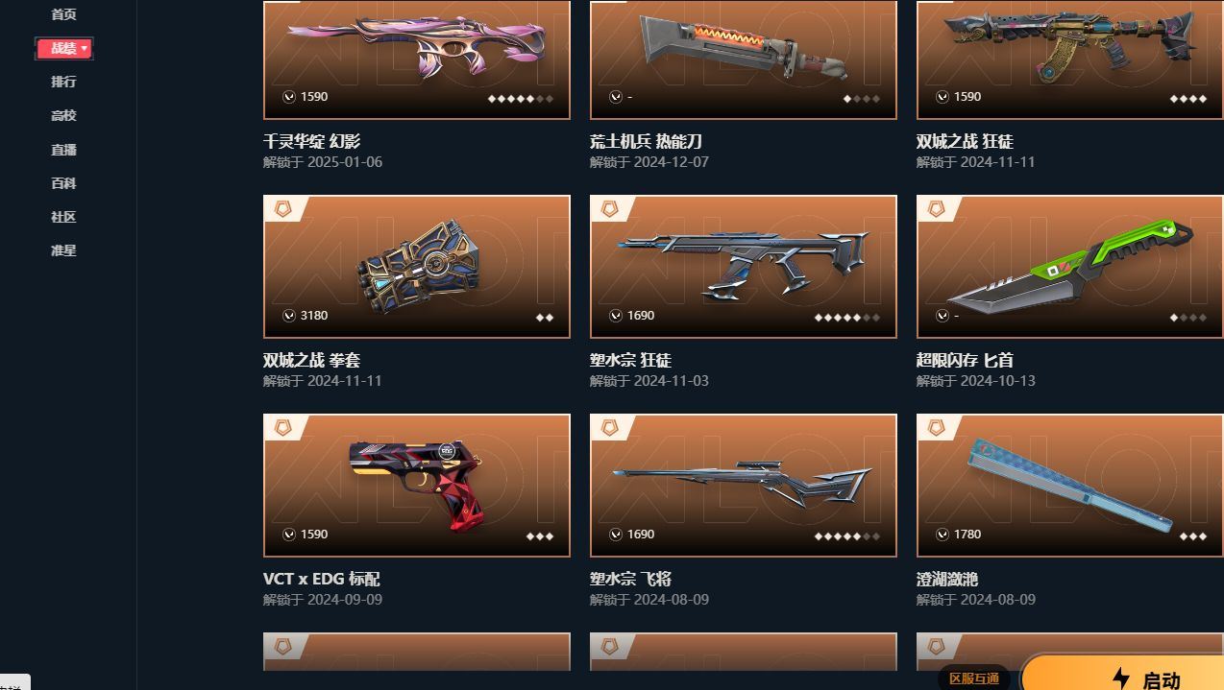The height and width of the screenshot is (690, 1224).
Task: Click the VP icon on 千灵华绽 幻影 card
Action: [288, 97]
